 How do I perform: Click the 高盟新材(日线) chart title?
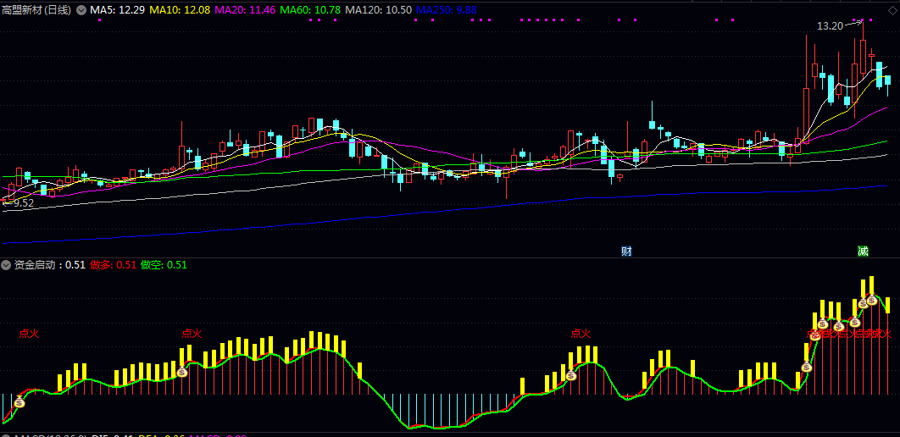pos(36,9)
